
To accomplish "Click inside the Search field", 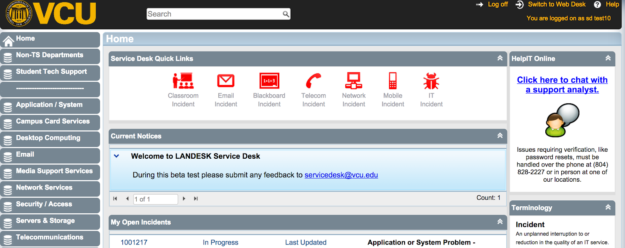I will (x=215, y=14).
